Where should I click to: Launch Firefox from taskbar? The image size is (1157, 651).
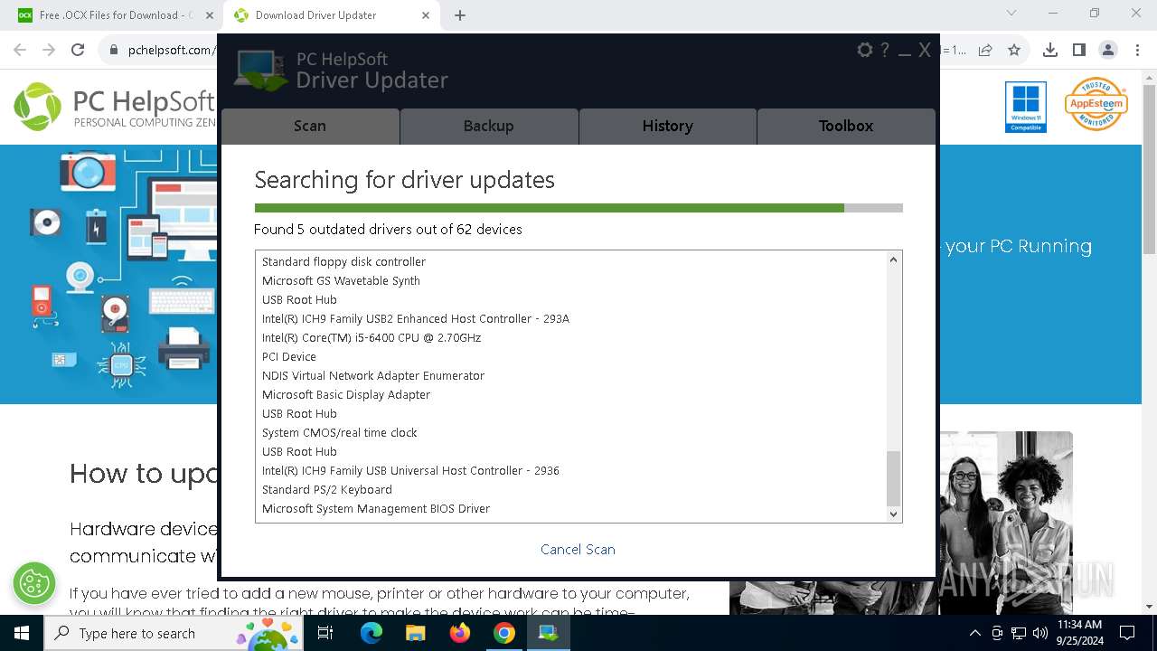(460, 633)
